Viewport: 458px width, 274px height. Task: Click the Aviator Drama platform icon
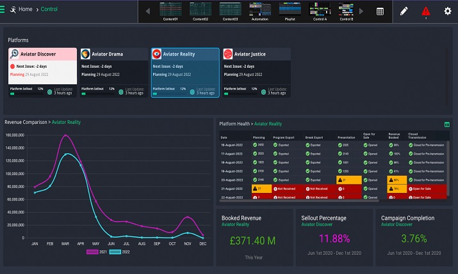click(85, 54)
